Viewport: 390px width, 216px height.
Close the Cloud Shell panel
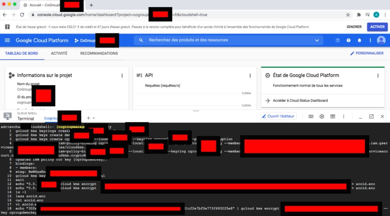point(382,116)
